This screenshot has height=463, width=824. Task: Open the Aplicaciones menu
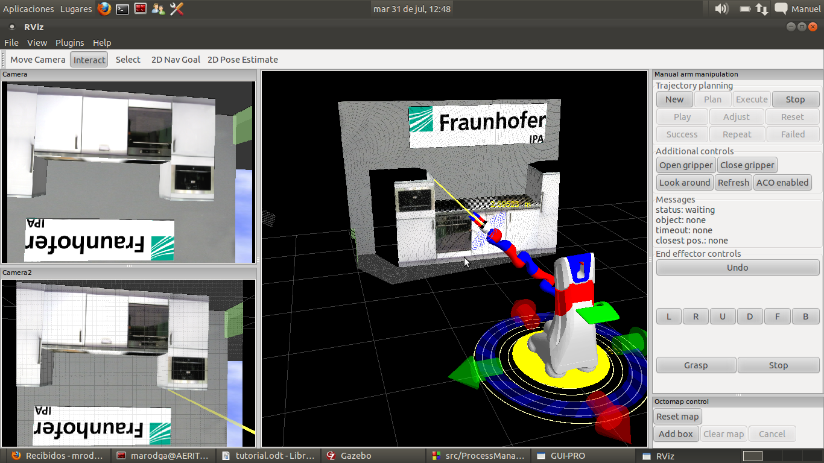pos(28,9)
